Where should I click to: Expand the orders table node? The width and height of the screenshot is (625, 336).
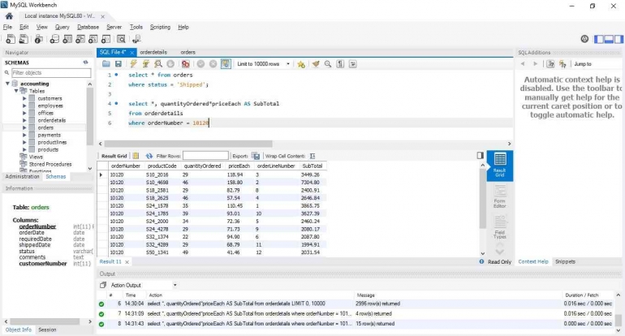pyautogui.click(x=24, y=127)
